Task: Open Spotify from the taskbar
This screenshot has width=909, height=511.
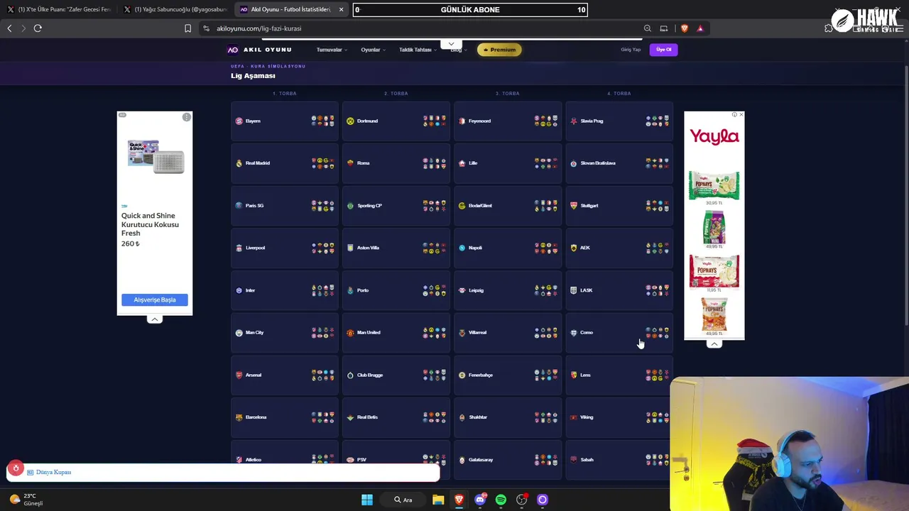Action: pos(501,500)
